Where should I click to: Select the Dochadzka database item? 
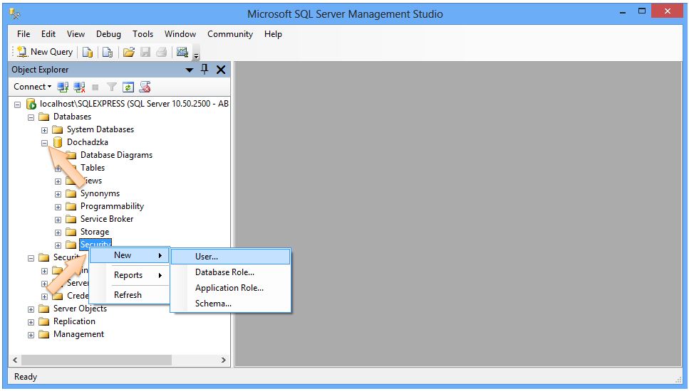(88, 142)
